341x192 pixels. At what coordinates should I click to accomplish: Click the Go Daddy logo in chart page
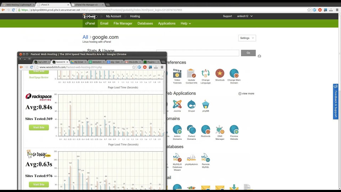coord(39,154)
